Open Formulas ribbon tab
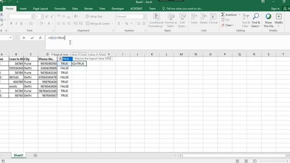Viewport: 290px width, 163px height. click(x=60, y=9)
